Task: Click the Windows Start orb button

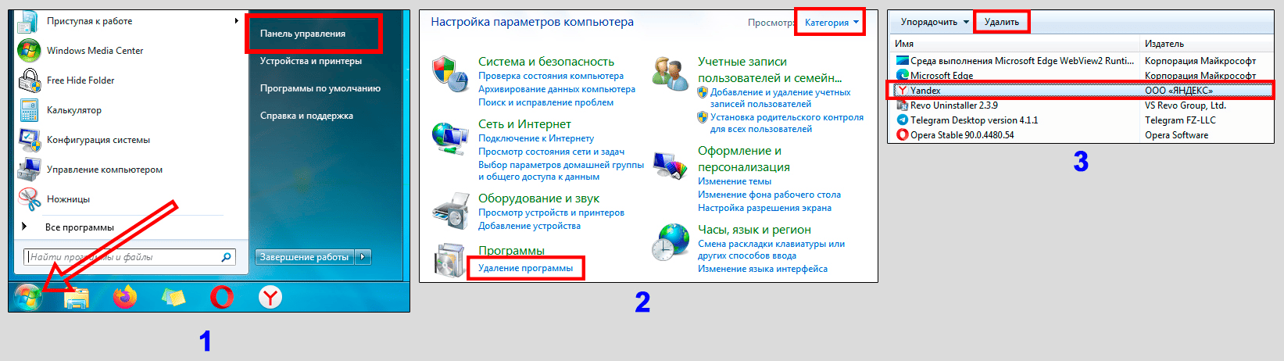Action: pyautogui.click(x=29, y=297)
